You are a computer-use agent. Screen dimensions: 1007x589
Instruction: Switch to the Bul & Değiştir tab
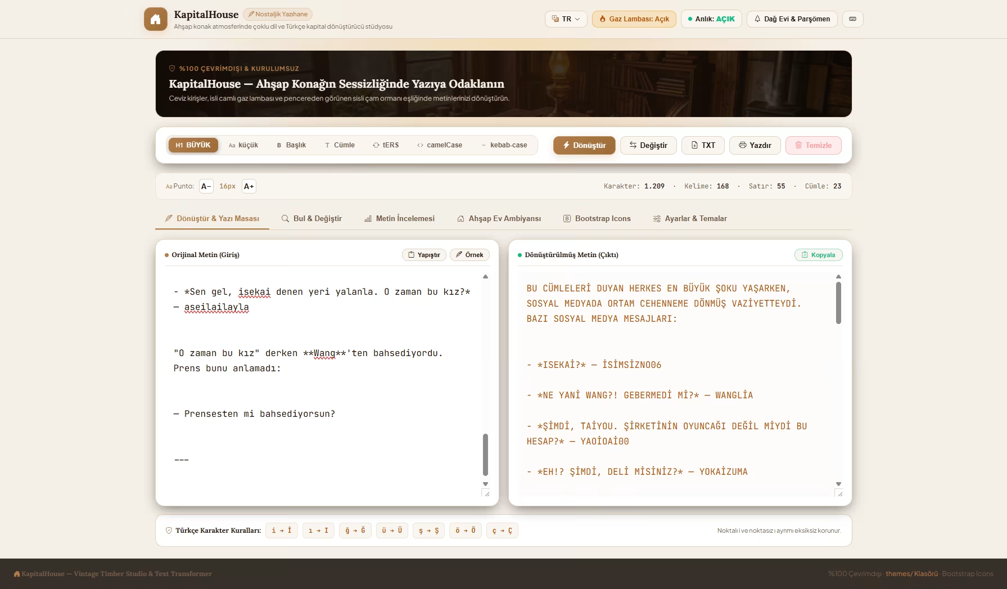coord(311,218)
